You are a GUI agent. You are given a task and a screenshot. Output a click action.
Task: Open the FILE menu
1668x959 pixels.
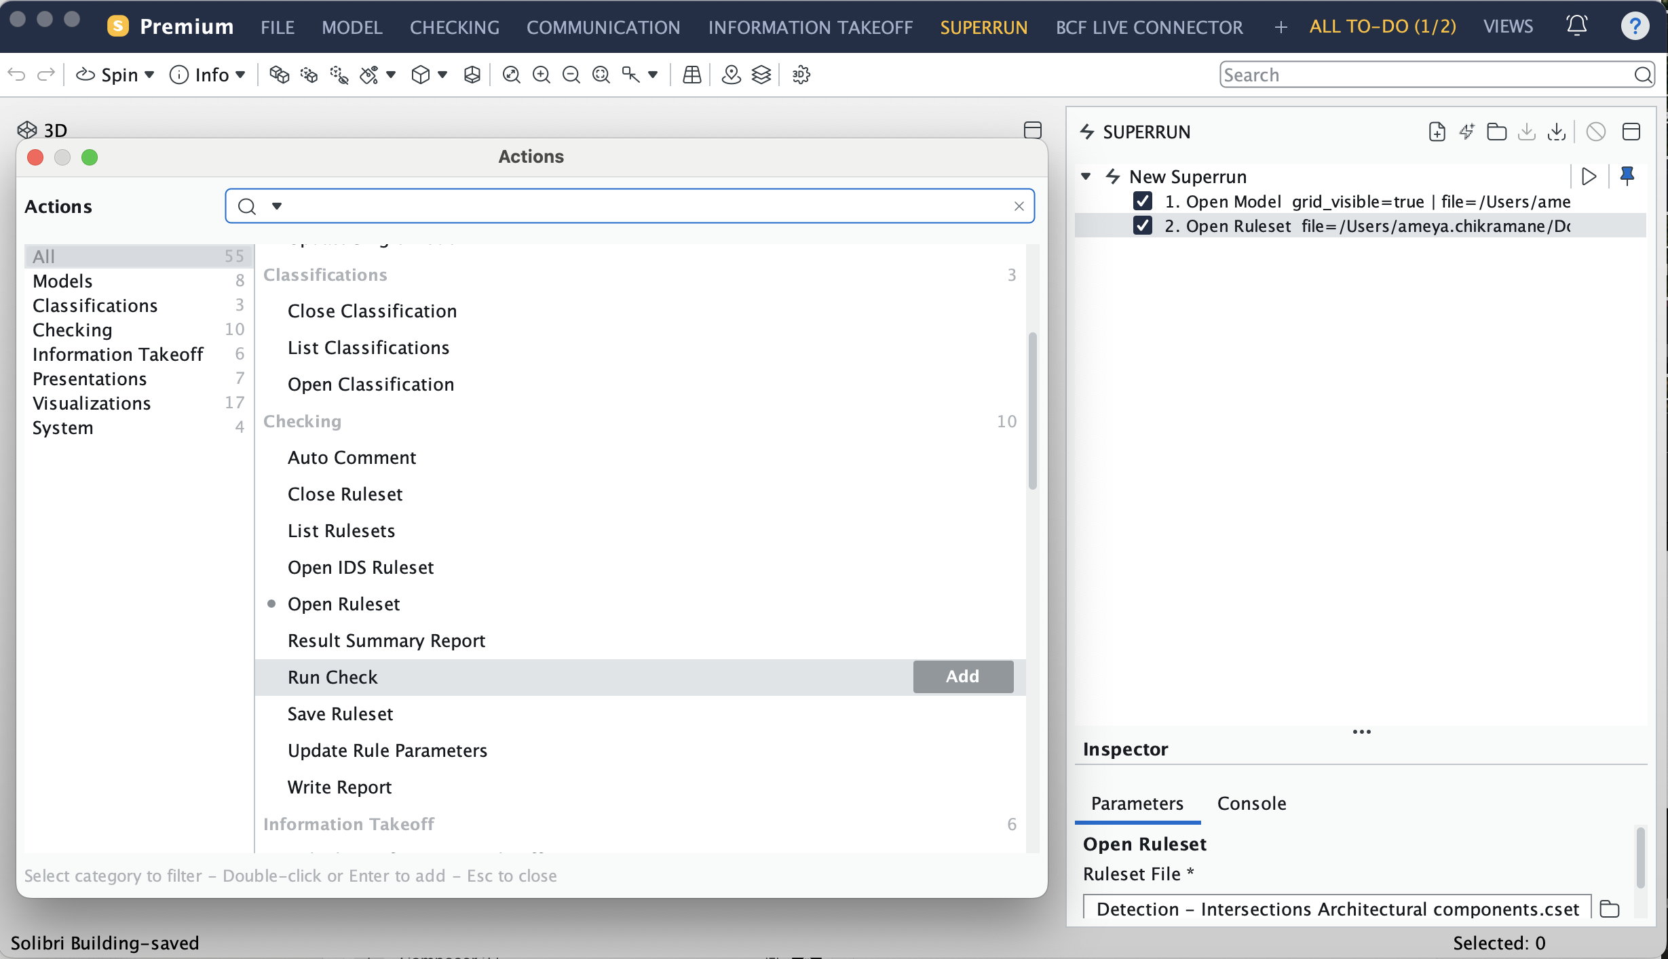pyautogui.click(x=278, y=27)
